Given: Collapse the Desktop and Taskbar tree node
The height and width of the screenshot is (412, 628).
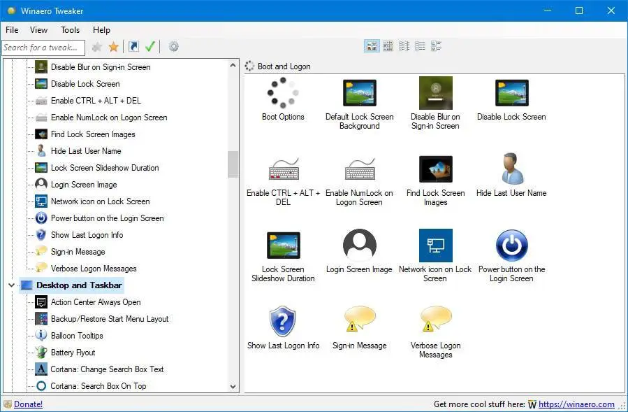Looking at the screenshot, I should point(11,285).
